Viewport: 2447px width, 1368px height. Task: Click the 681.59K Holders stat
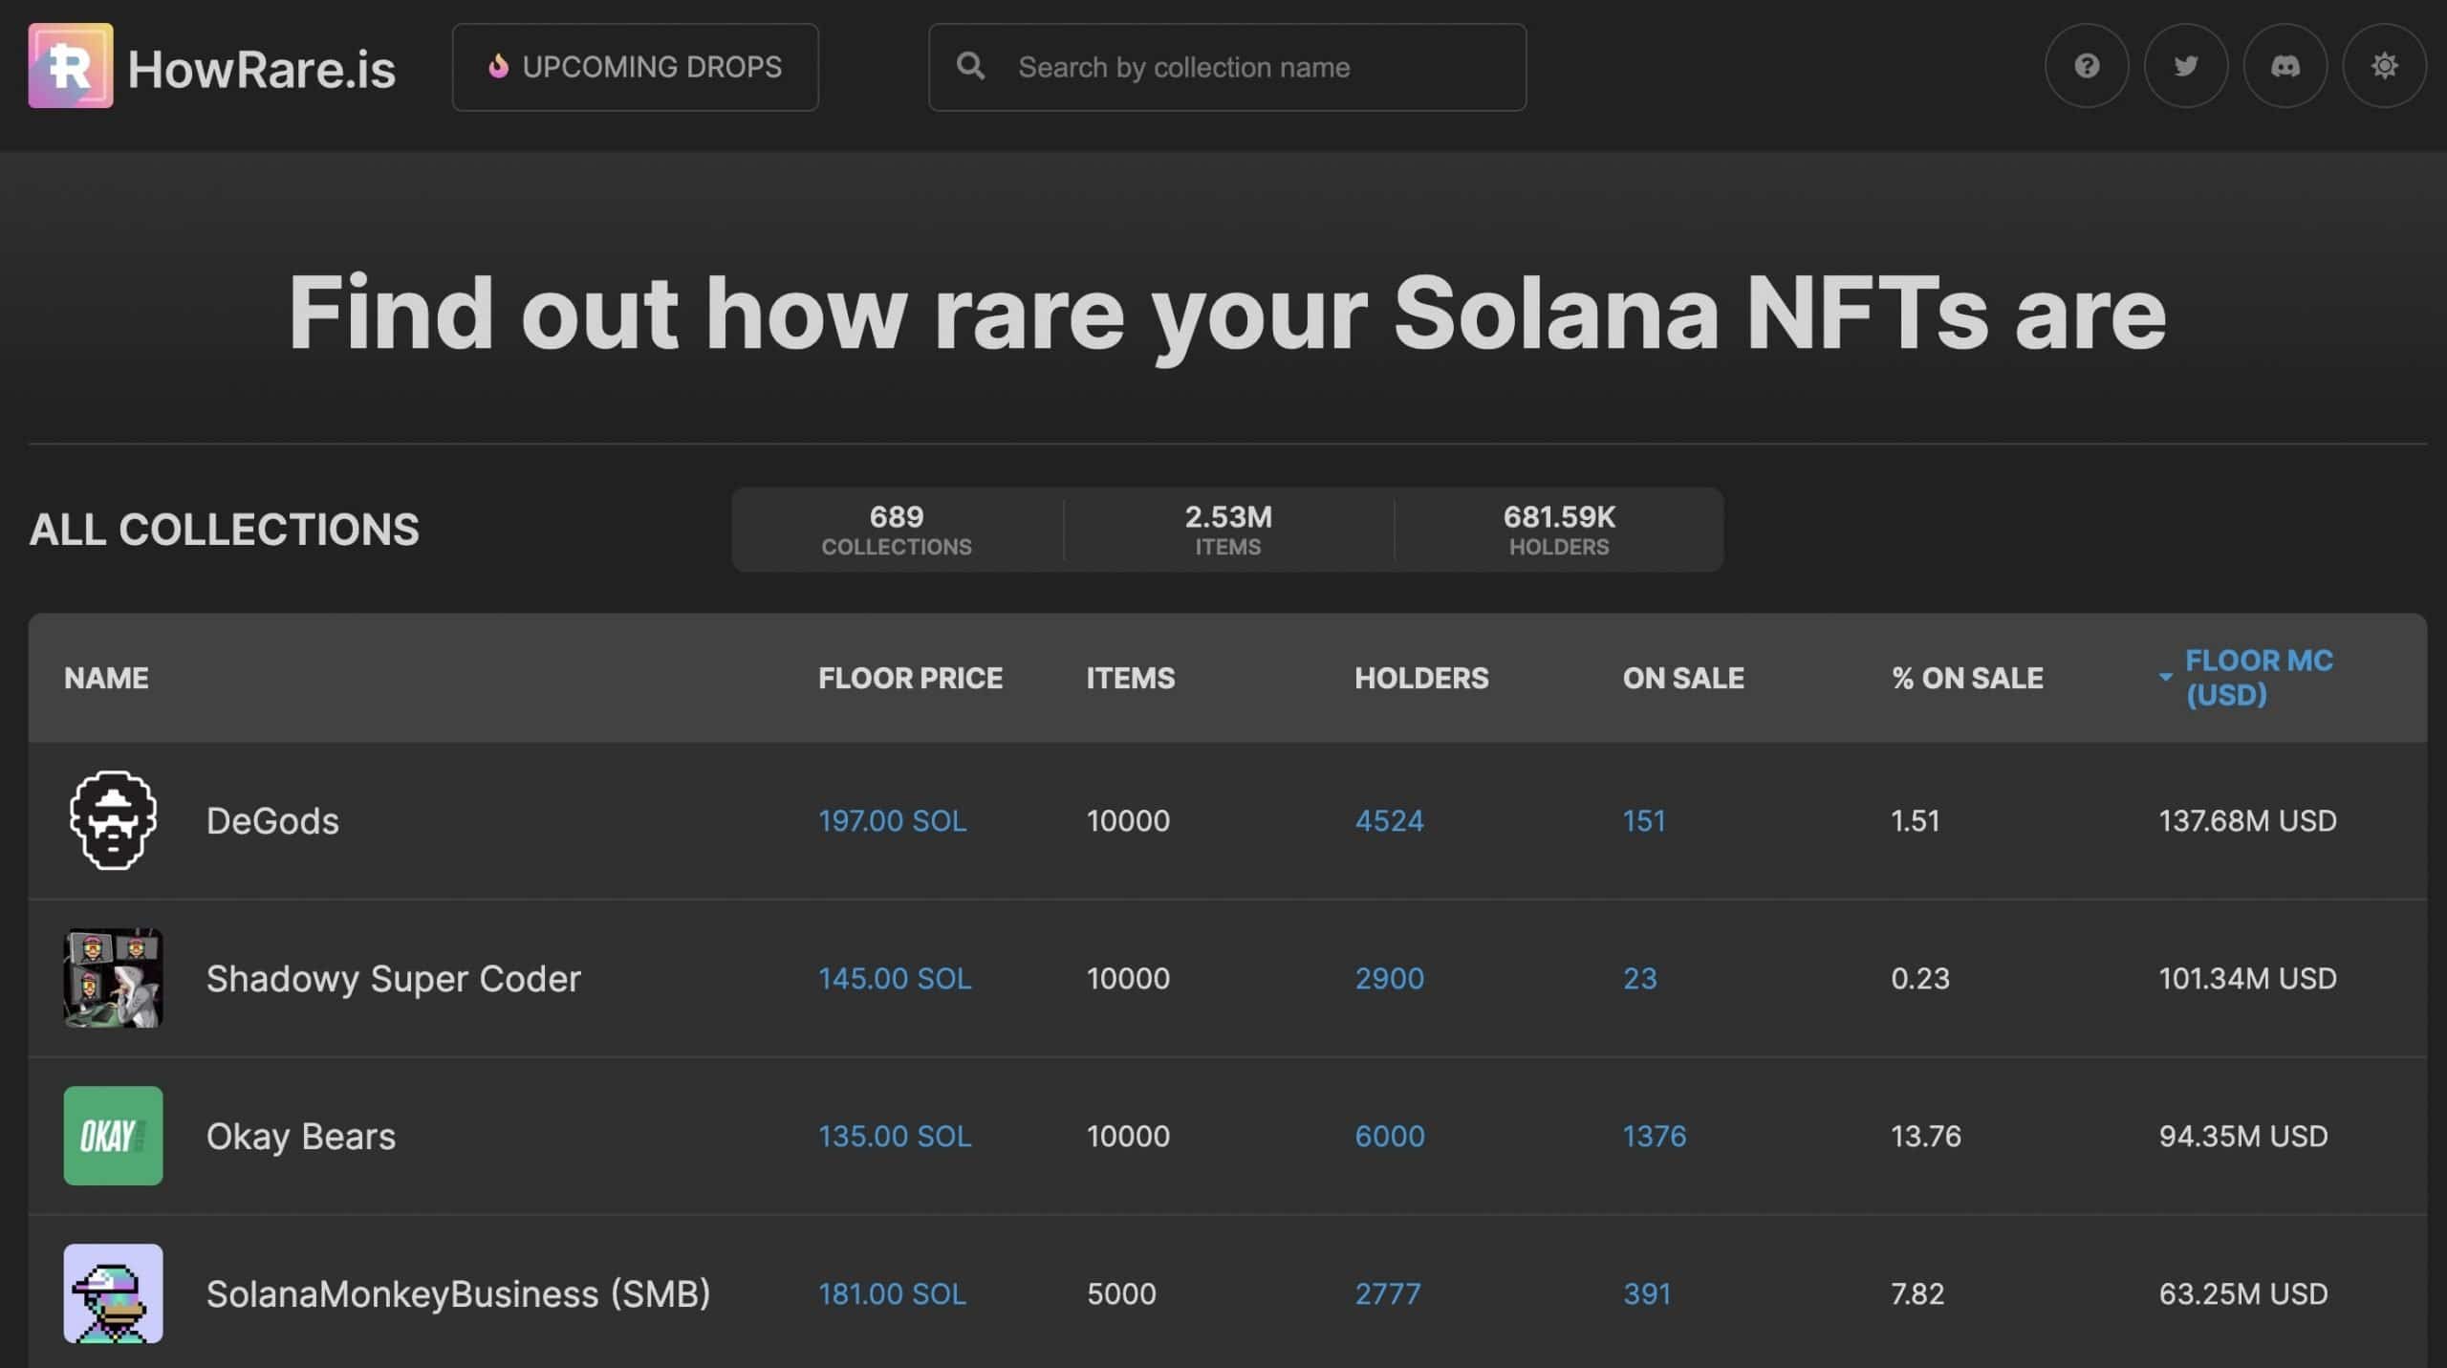[1559, 531]
